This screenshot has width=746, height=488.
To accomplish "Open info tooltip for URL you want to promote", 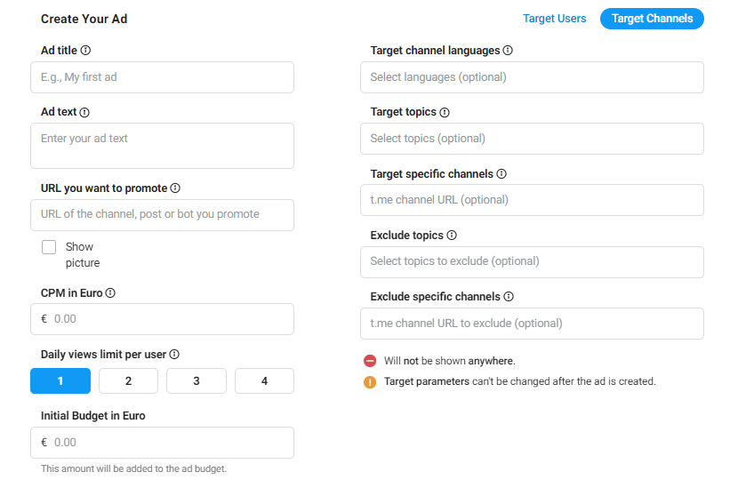I will click(x=175, y=188).
